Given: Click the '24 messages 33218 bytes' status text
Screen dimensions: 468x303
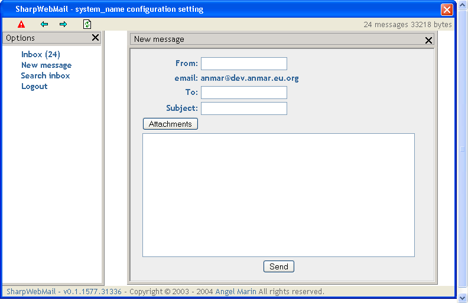Looking at the screenshot, I should [x=408, y=24].
